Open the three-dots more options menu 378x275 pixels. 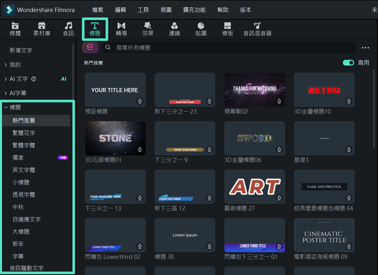(x=365, y=47)
